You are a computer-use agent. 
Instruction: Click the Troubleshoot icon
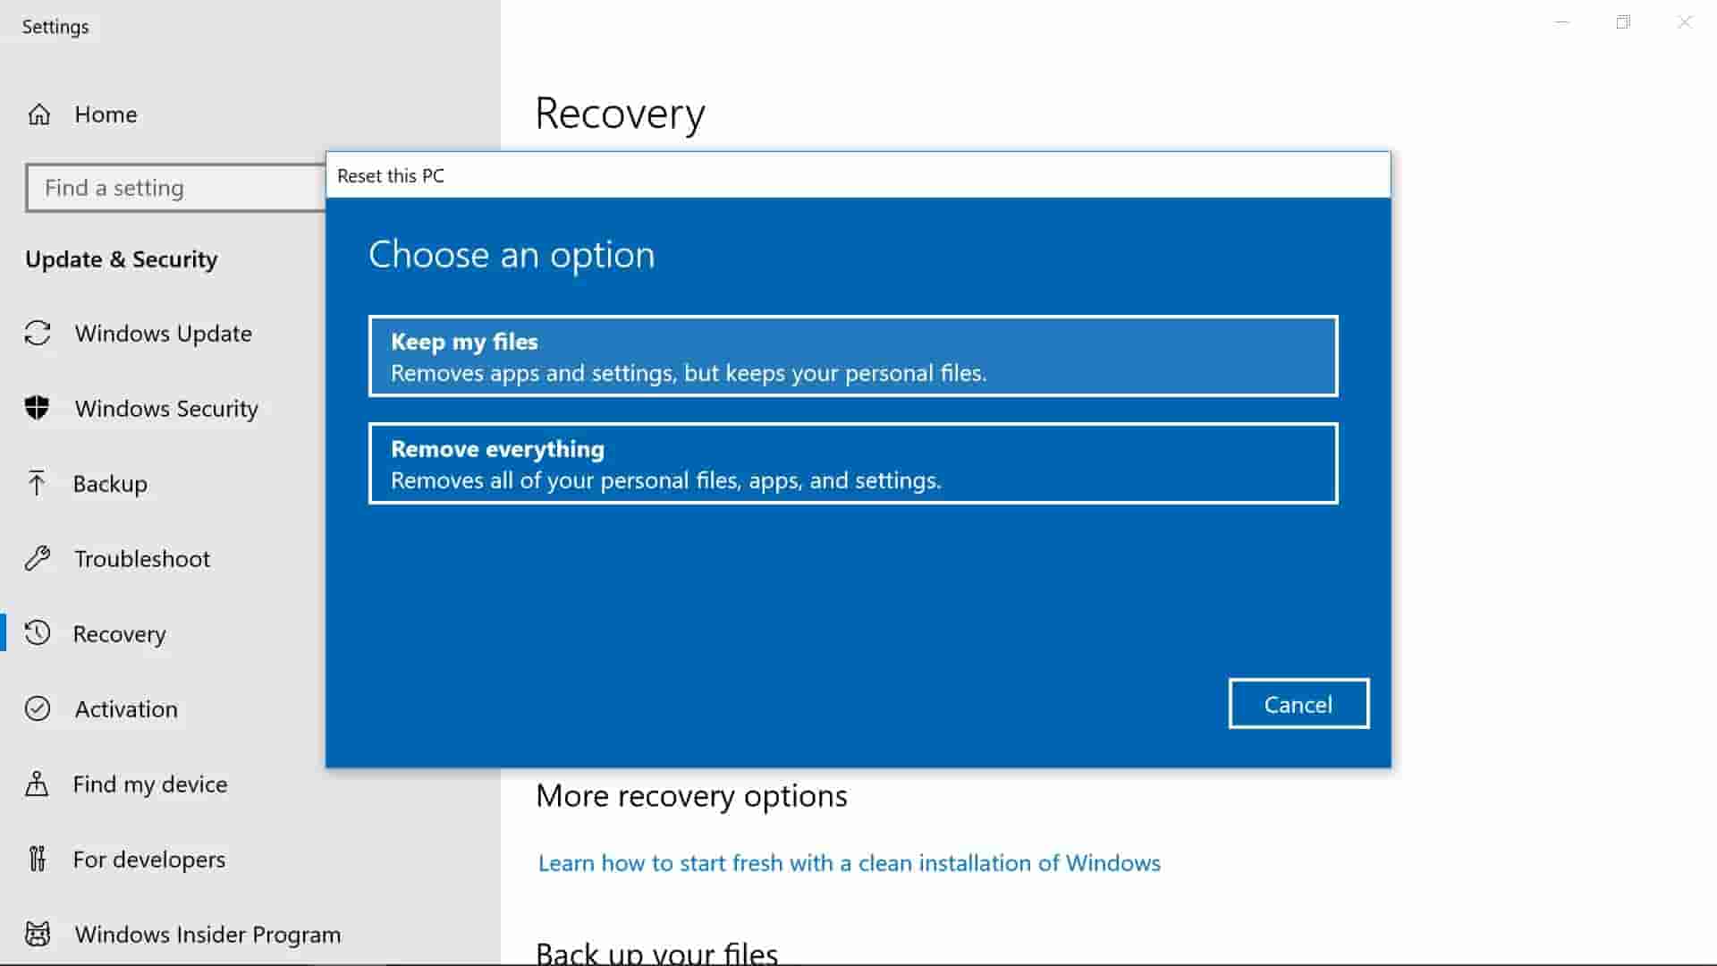pos(37,558)
